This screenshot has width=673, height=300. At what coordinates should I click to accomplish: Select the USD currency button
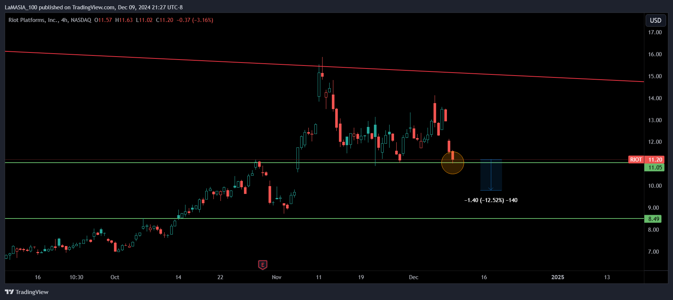655,20
